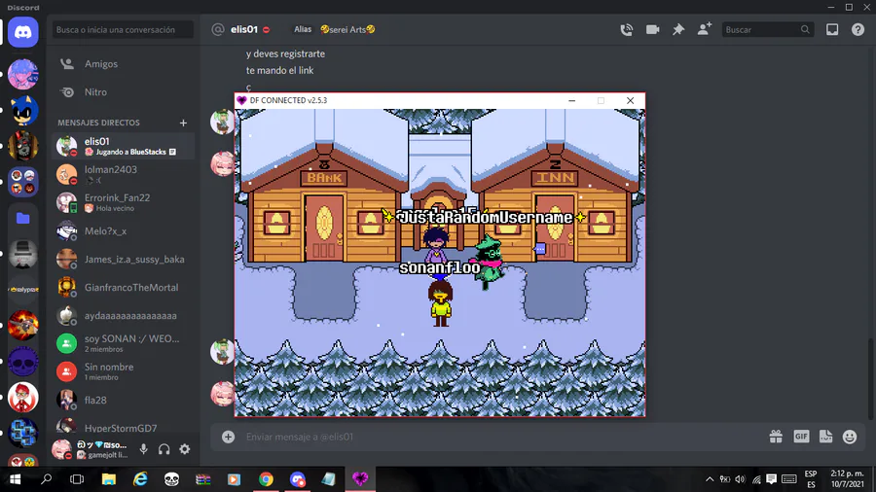
Task: Open user settings gear
Action: coord(184,449)
